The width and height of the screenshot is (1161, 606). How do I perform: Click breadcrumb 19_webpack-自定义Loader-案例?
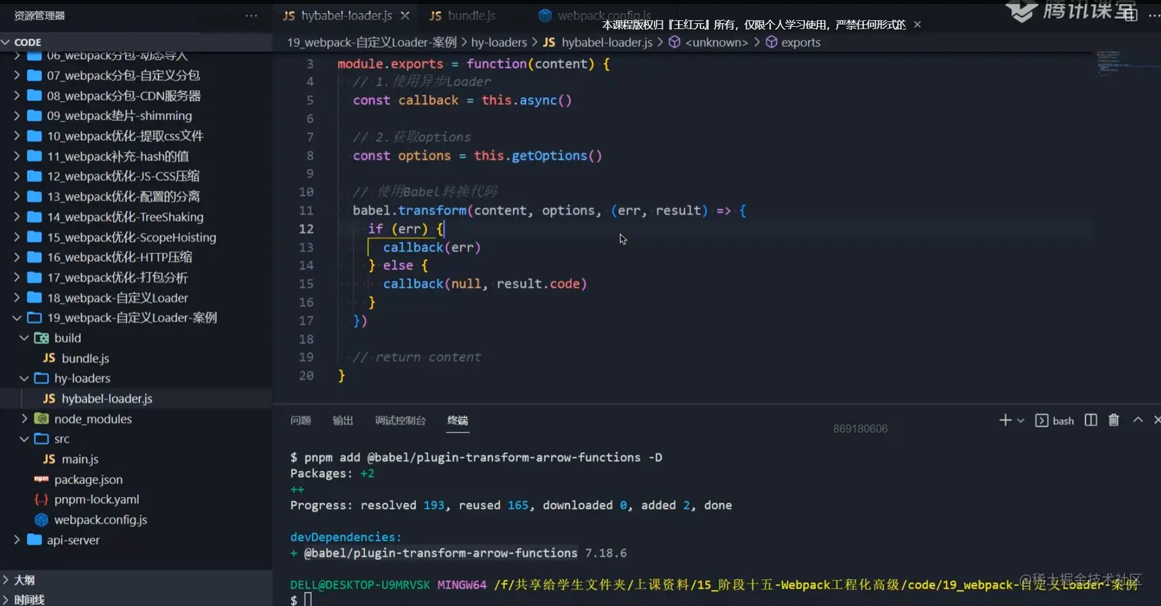point(372,42)
